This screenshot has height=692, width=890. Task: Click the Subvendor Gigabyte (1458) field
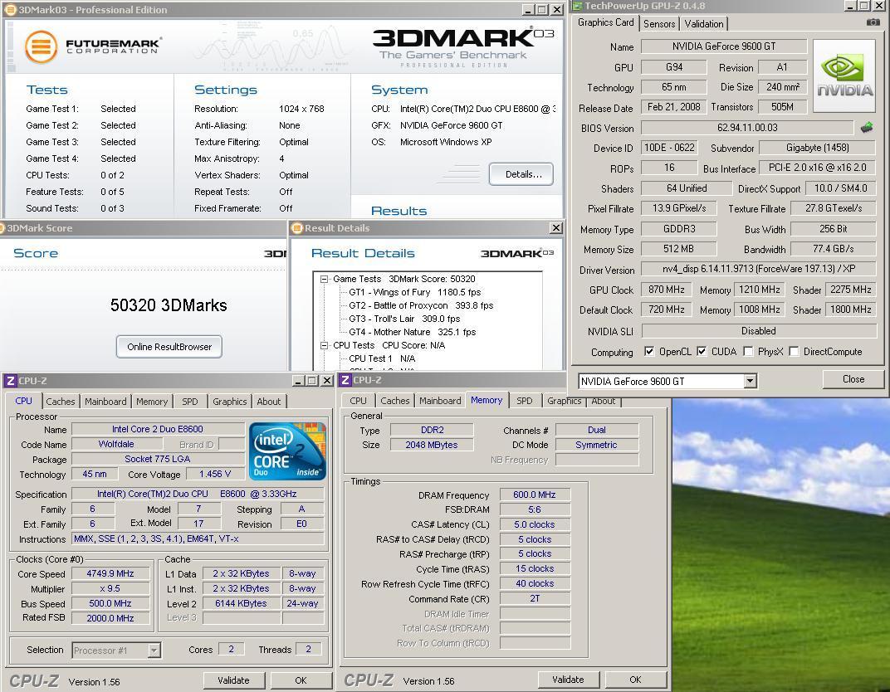click(x=817, y=148)
